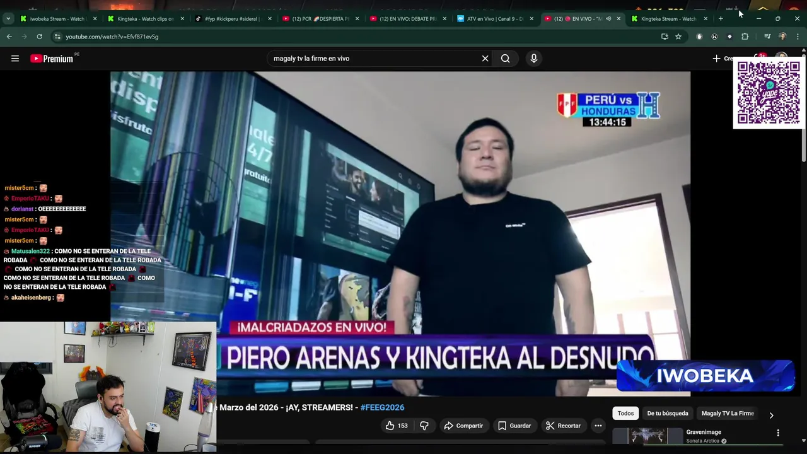The height and width of the screenshot is (454, 807).
Task: Open more actions three-dot menu under video
Action: tap(598, 426)
